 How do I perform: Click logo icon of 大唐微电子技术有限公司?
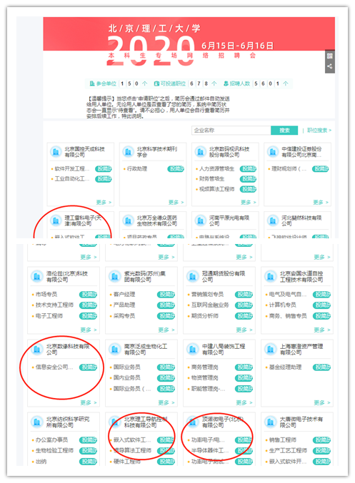tap(271, 422)
